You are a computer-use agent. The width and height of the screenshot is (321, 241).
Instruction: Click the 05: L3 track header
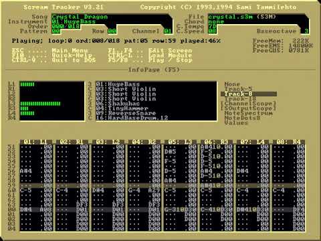(x=181, y=142)
